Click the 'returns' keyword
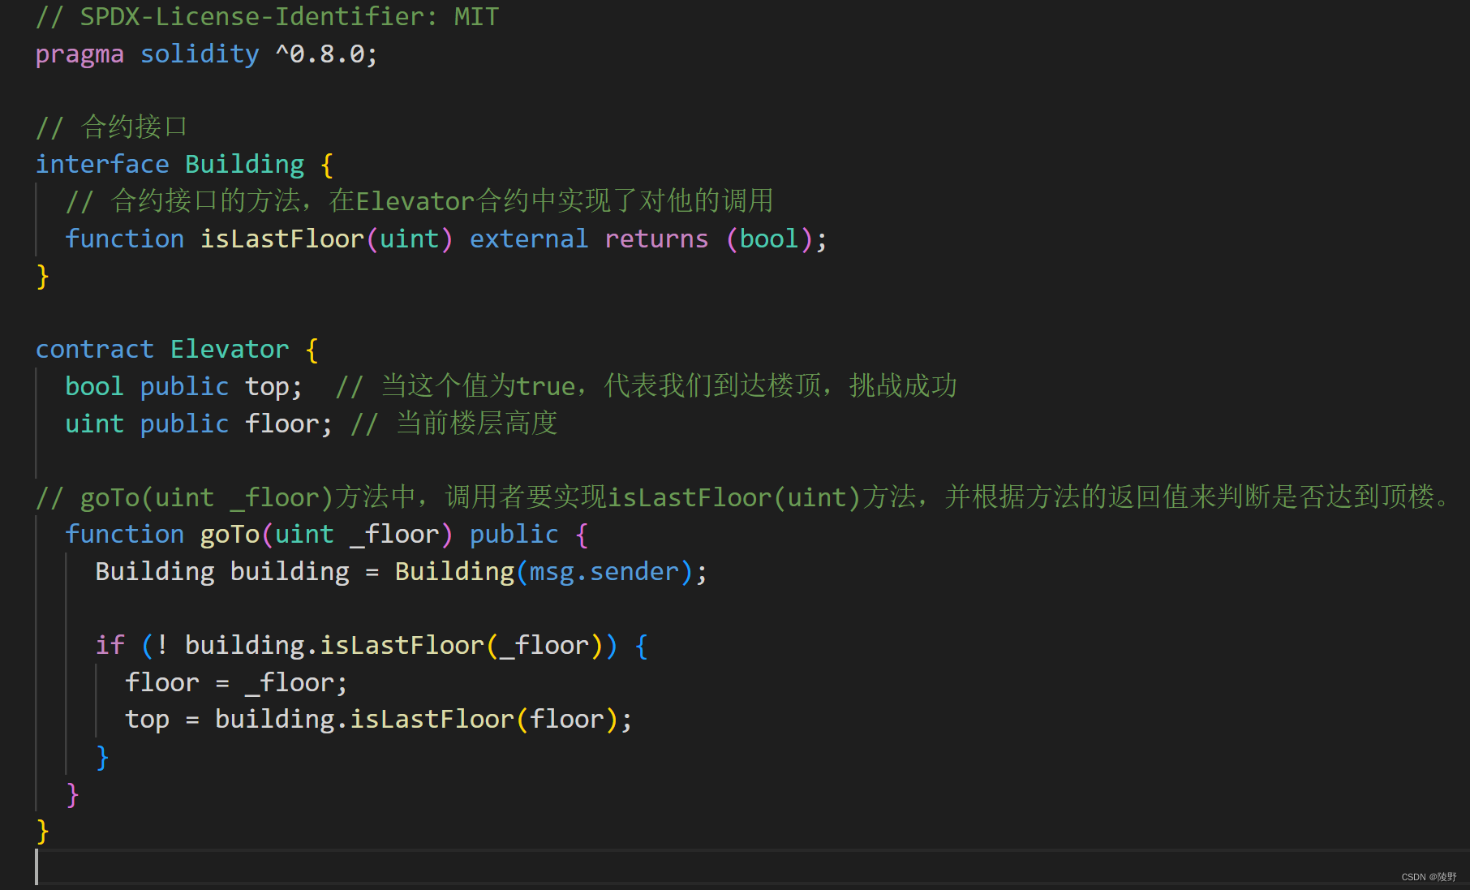Viewport: 1470px width, 890px height. (656, 239)
